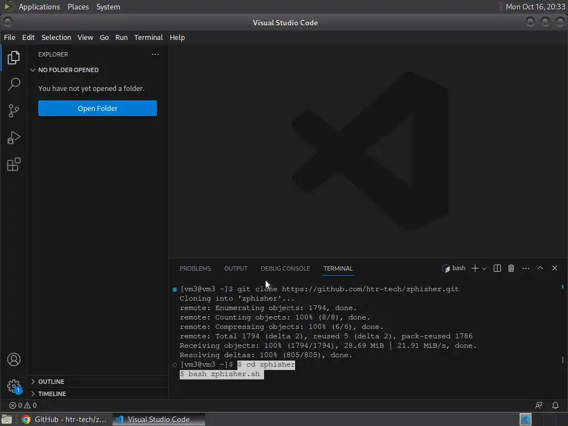This screenshot has height=426, width=568.
Task: Switch to the DEBUG CONSOLE tab
Action: (286, 268)
